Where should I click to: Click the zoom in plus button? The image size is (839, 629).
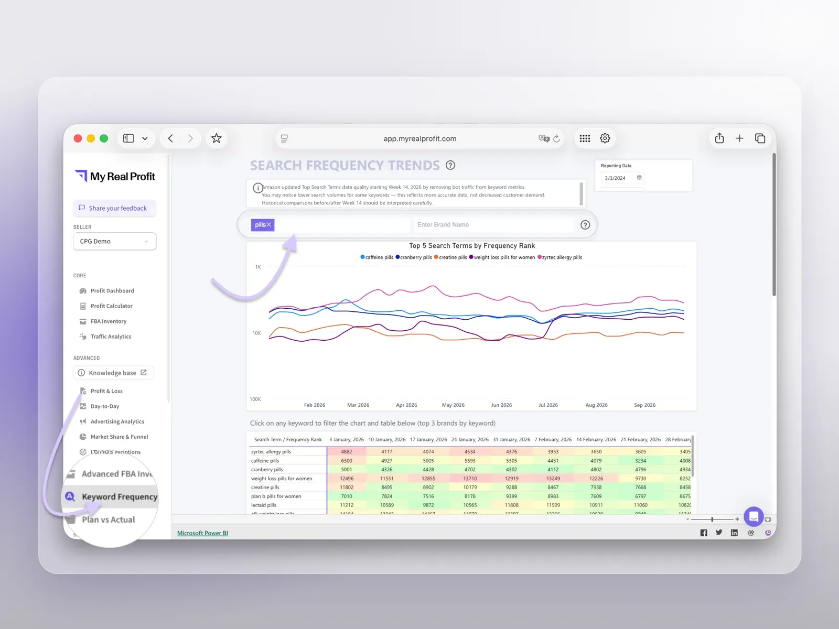click(x=737, y=519)
